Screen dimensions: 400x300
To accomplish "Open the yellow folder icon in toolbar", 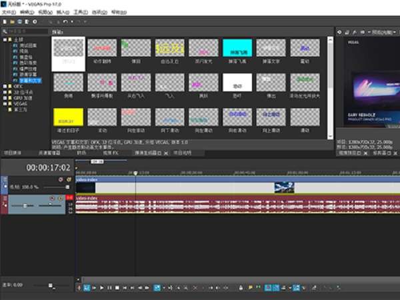I will pos(12,22).
